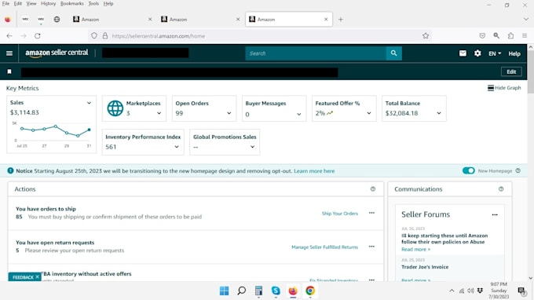Open Manage Seller Fulfilled Returns link

(x=324, y=247)
